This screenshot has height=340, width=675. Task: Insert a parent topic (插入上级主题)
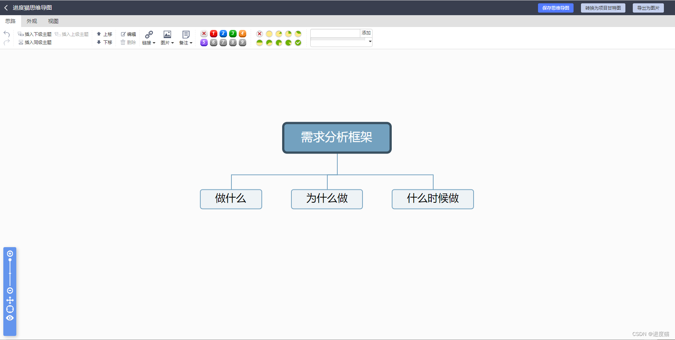(72, 34)
